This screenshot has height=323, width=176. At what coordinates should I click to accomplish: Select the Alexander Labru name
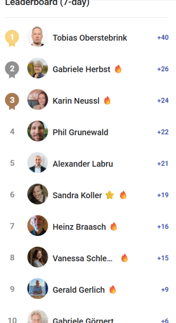83,164
